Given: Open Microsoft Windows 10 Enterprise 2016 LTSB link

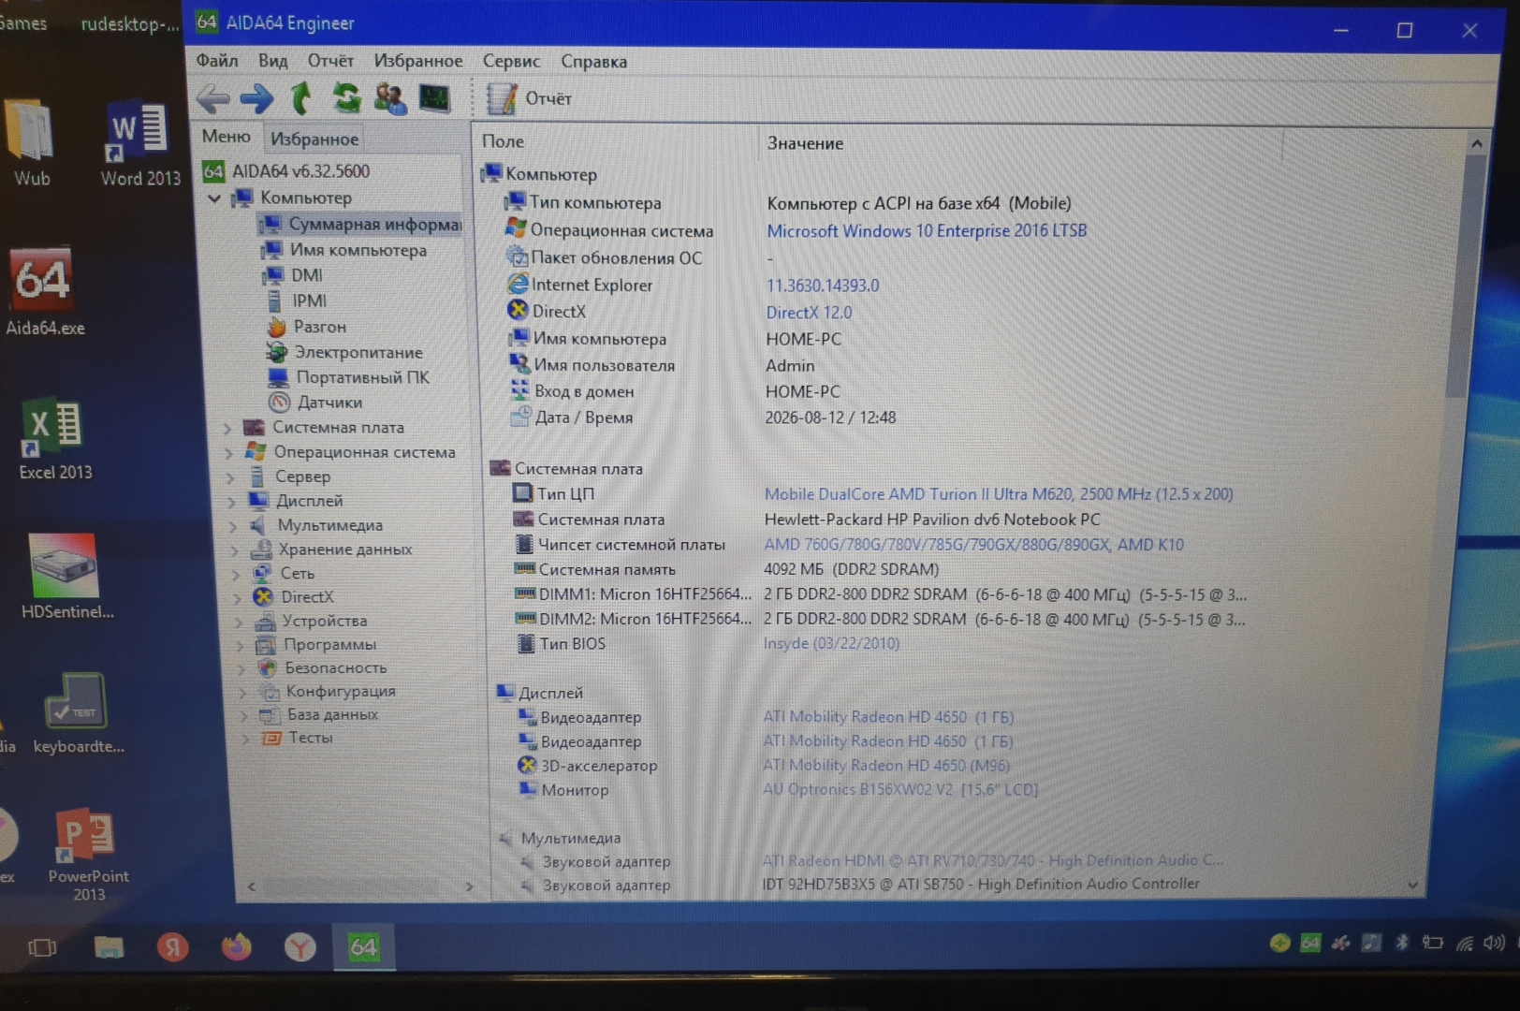Looking at the screenshot, I should click(x=927, y=230).
